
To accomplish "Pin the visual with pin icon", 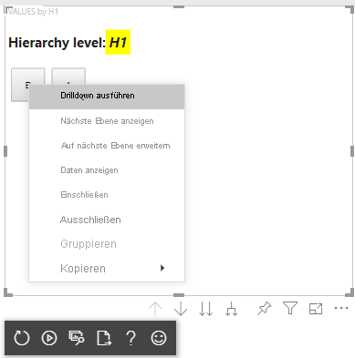I will pyautogui.click(x=264, y=309).
